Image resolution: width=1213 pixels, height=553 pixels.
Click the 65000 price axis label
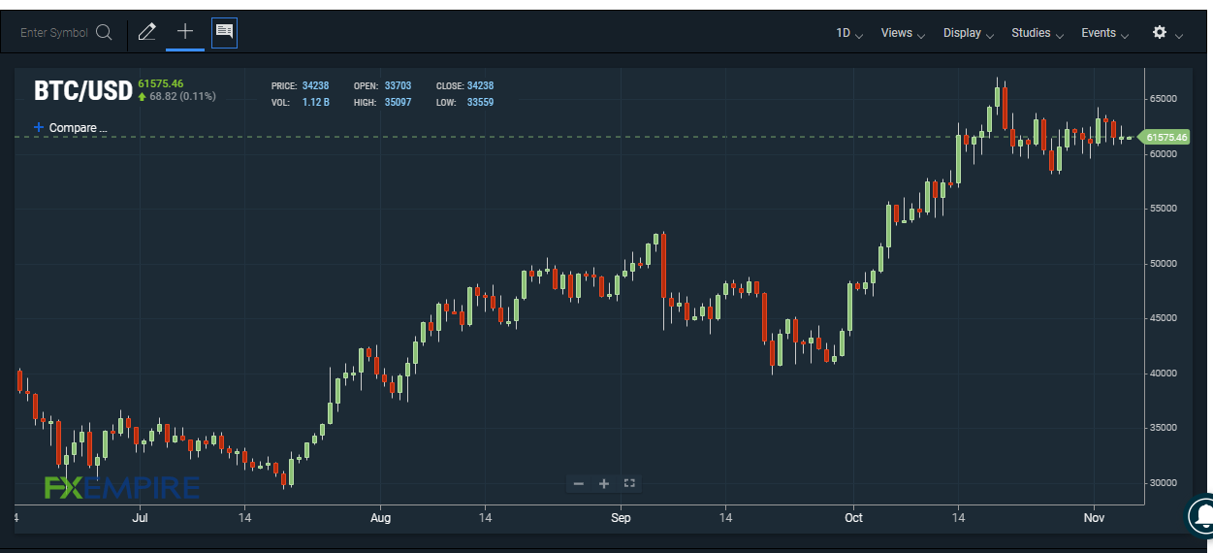coord(1163,99)
